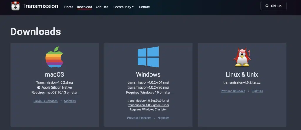Open the GitHub button
The width and height of the screenshot is (301, 130).
273,6
